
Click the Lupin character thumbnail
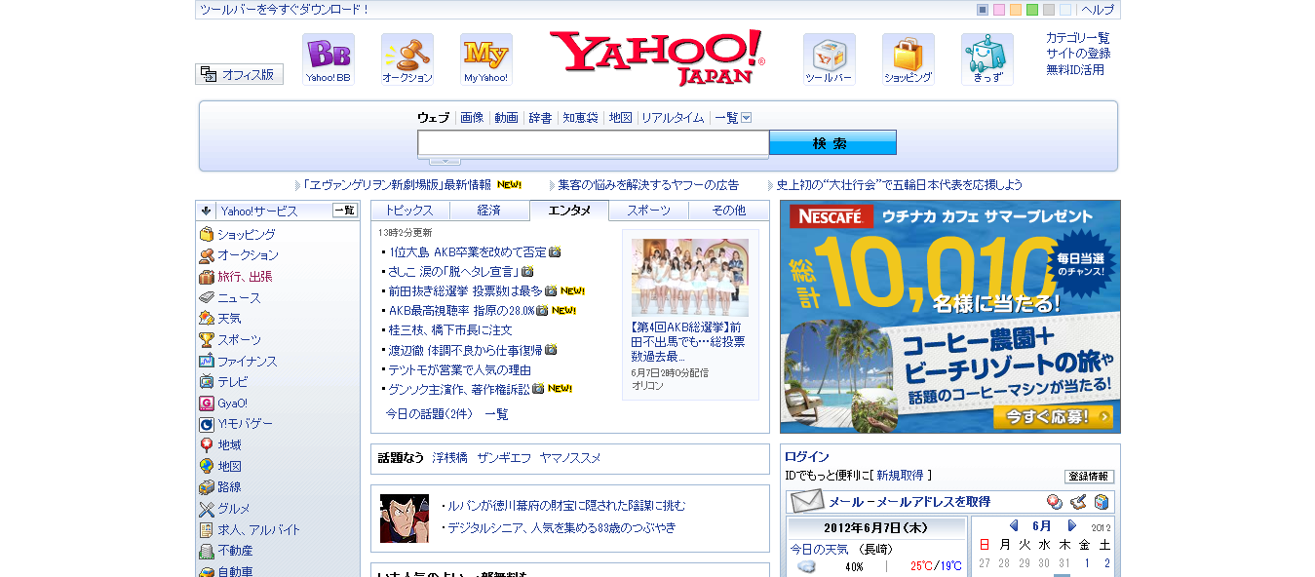pos(405,519)
